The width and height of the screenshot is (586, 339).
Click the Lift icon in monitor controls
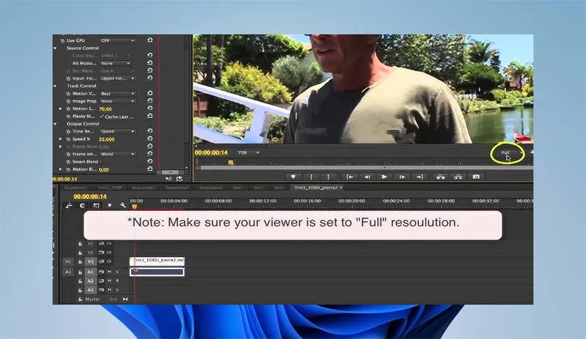(x=440, y=177)
